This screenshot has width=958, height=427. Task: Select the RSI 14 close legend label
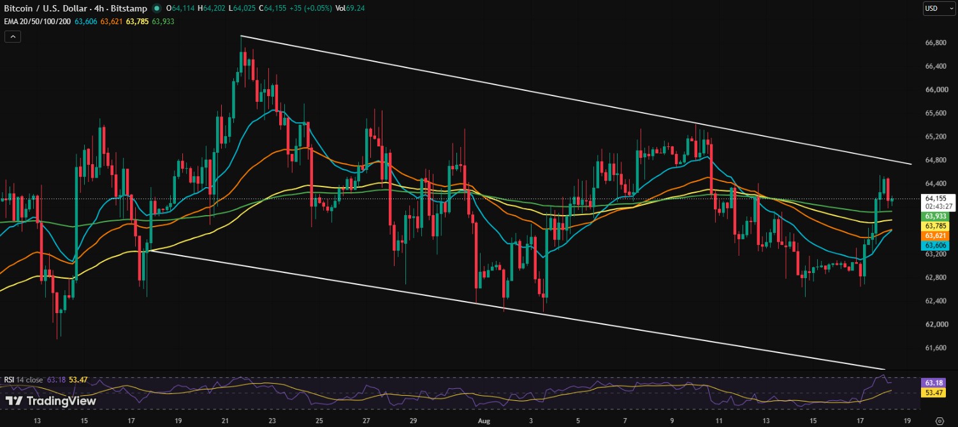coord(24,380)
